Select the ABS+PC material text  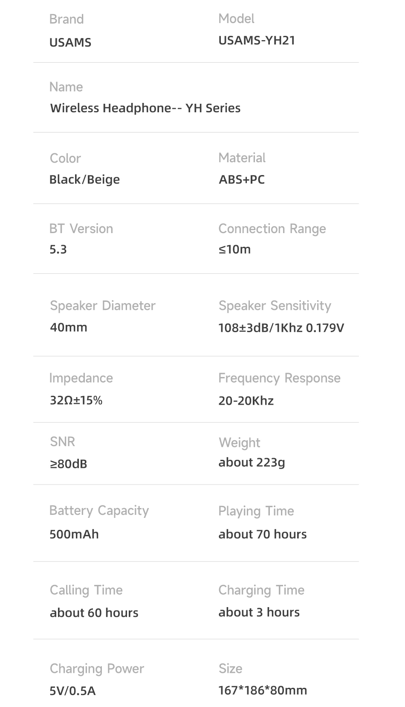tap(242, 179)
